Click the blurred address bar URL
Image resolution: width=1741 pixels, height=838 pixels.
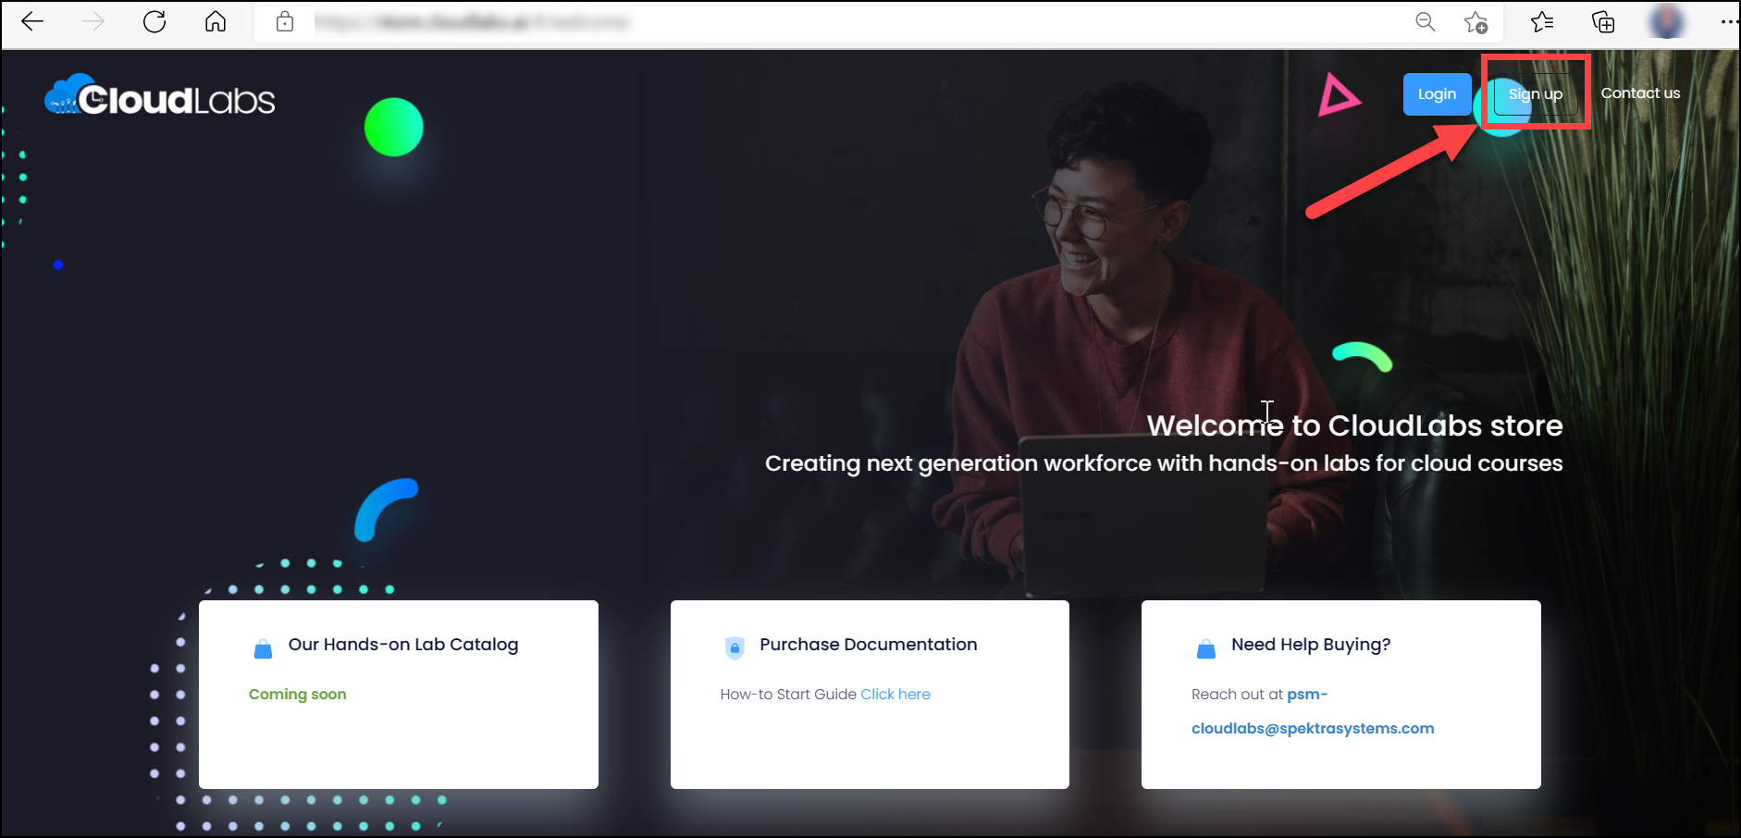click(472, 21)
